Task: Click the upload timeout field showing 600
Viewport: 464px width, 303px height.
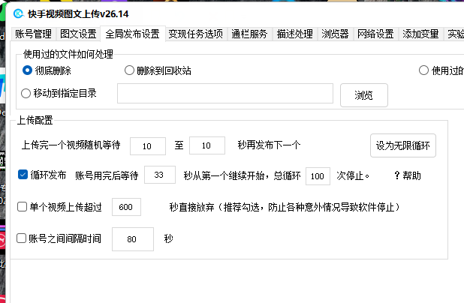Action: pyautogui.click(x=126, y=207)
